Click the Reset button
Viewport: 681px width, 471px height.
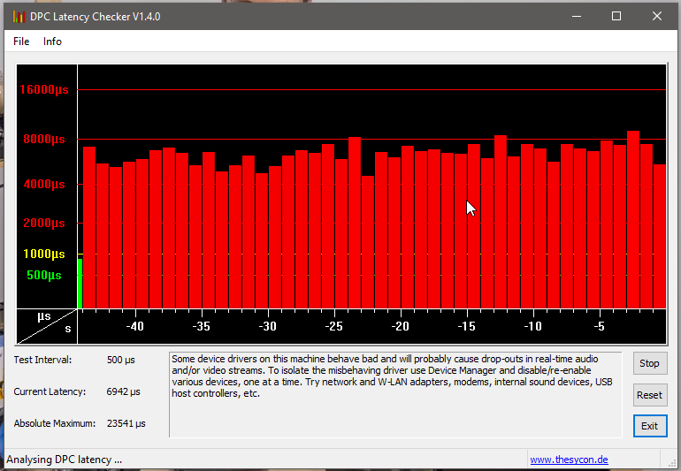pos(650,395)
